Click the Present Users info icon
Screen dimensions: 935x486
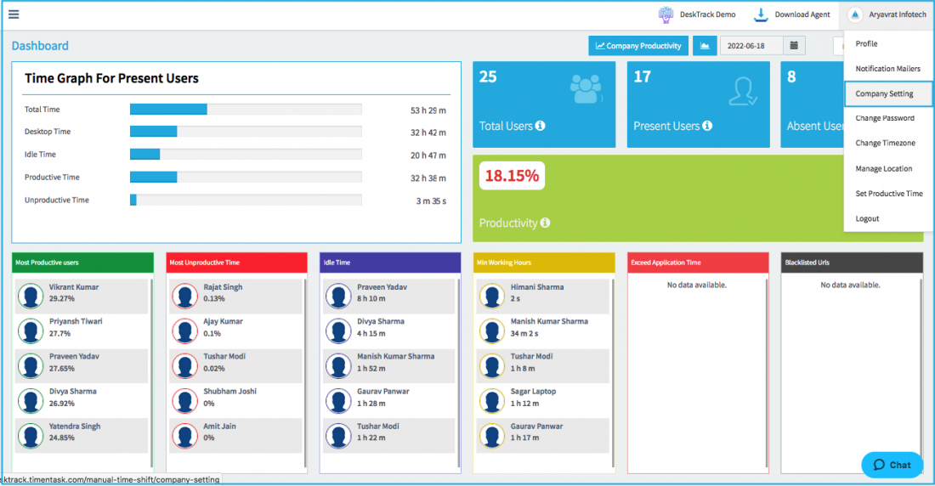(x=706, y=126)
